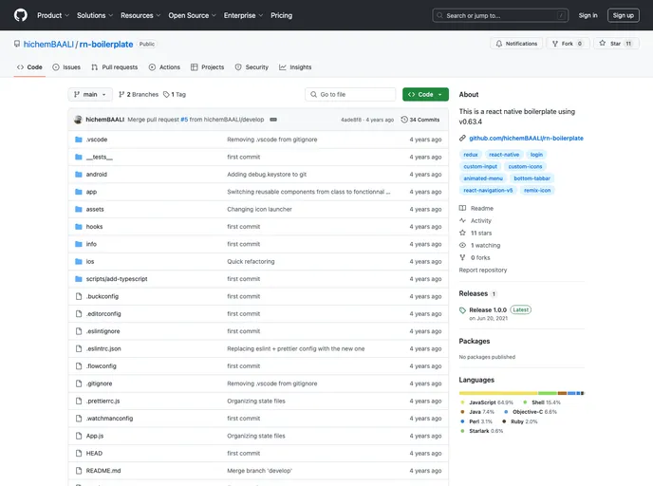Click the Sign in link
This screenshot has height=486, width=653.
(x=588, y=15)
